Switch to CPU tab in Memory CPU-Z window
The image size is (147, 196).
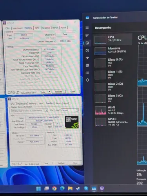[x=7, y=28]
